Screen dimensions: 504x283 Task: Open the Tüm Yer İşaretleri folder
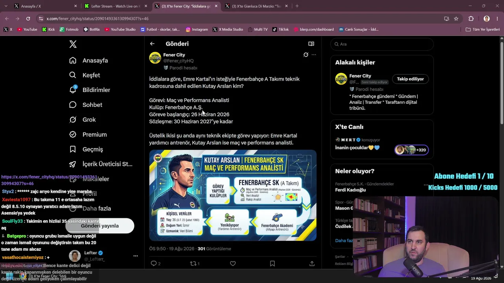click(482, 29)
